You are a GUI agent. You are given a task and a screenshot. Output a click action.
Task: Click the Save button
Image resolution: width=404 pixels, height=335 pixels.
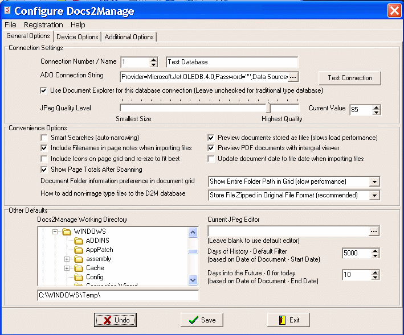202,320
